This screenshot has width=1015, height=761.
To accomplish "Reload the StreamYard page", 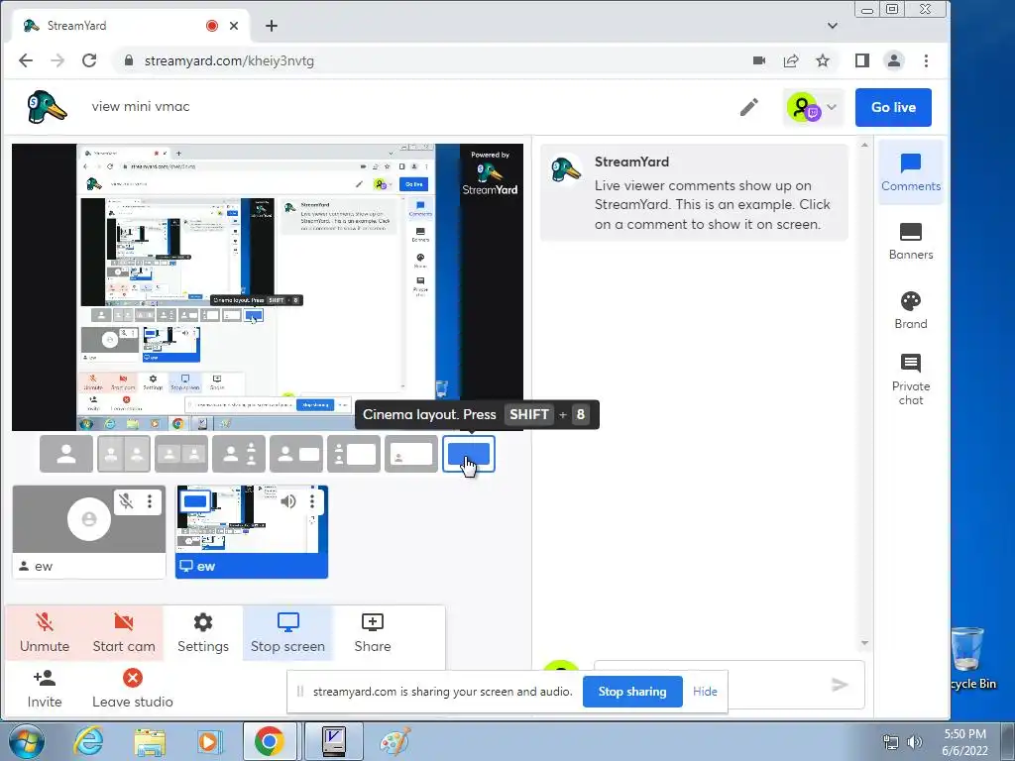I will click(x=89, y=60).
